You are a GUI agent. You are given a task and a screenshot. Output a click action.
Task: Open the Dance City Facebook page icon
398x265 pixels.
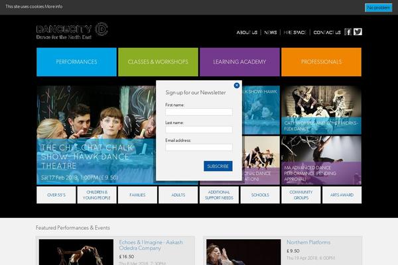pos(348,32)
